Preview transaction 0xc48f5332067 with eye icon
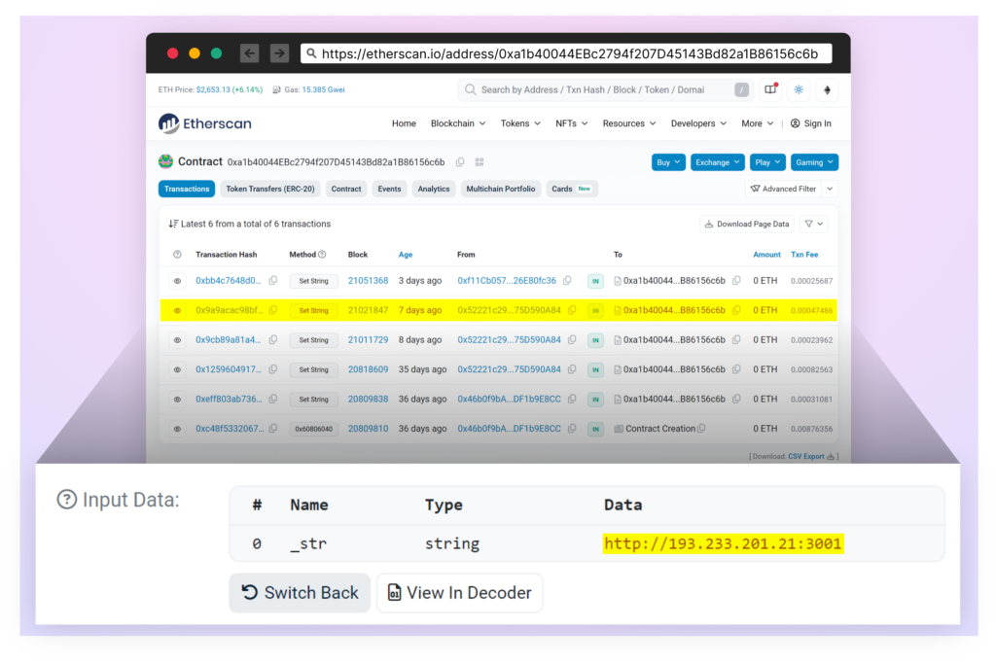 coord(177,429)
